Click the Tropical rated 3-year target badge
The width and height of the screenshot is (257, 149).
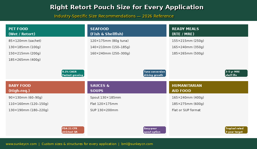(236, 130)
